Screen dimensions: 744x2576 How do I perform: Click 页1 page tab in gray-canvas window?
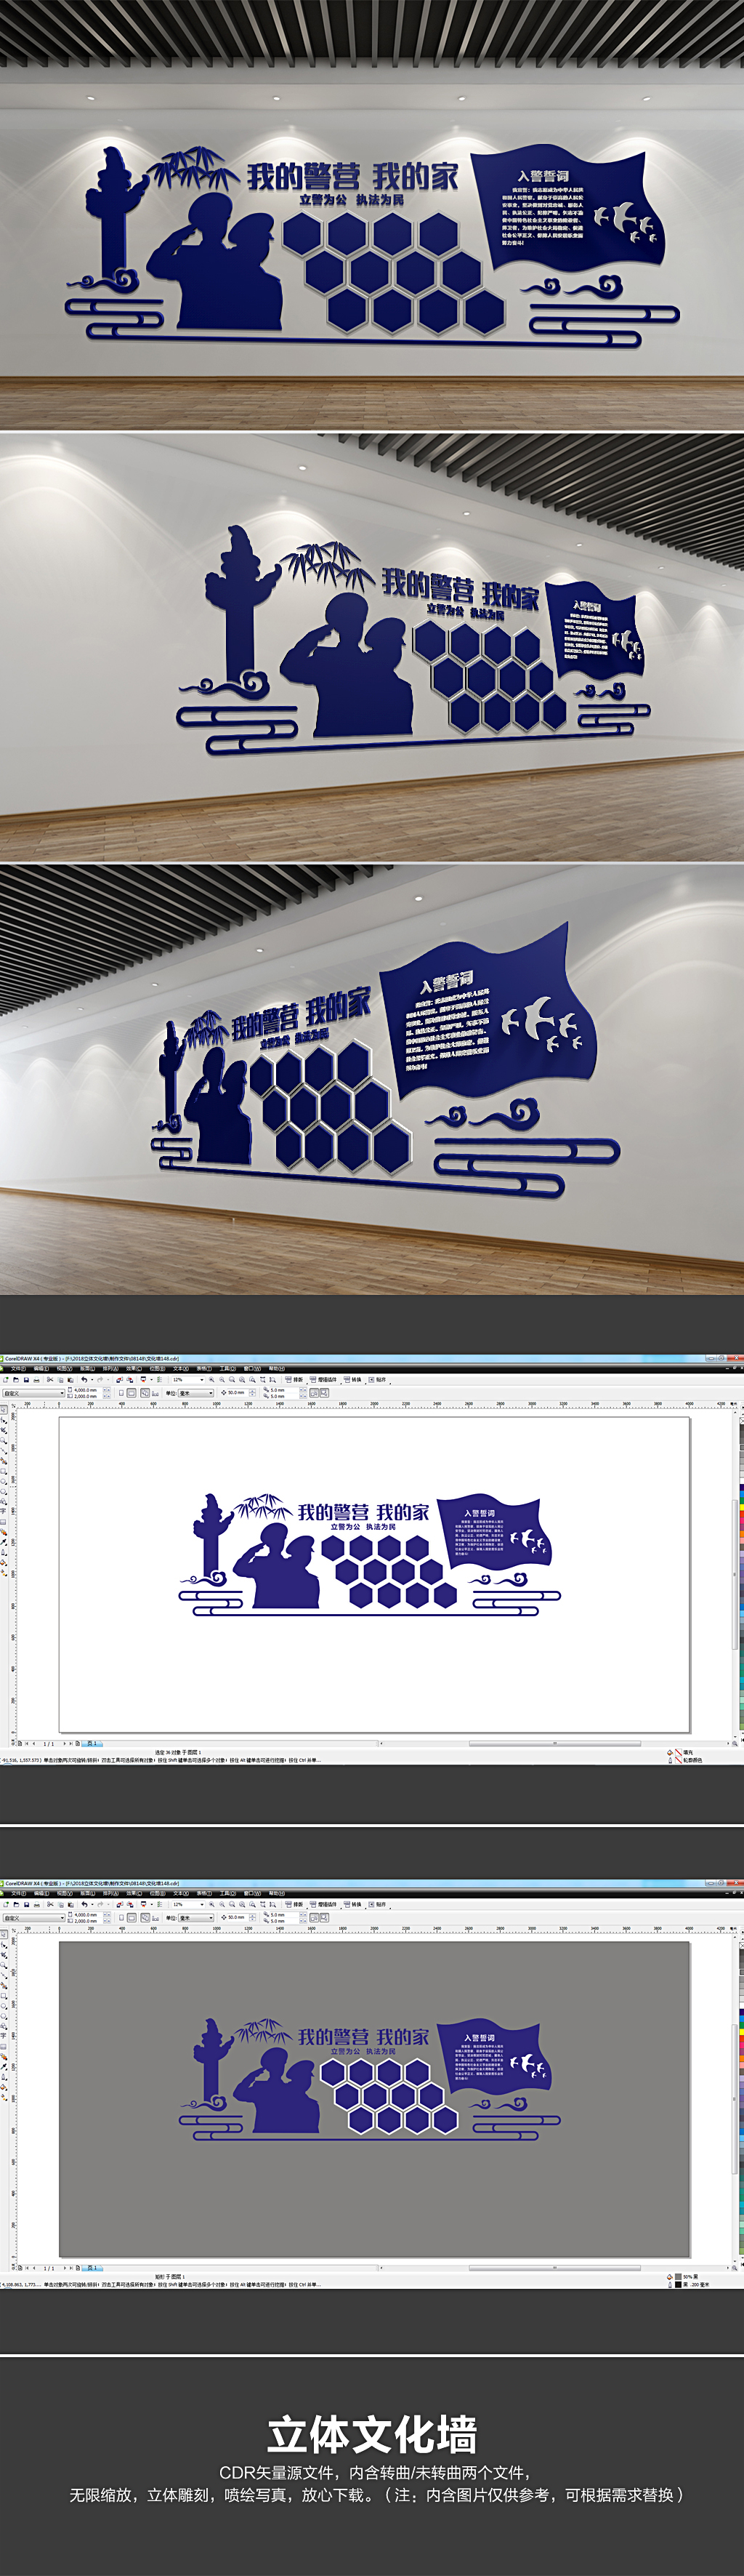93,2267
